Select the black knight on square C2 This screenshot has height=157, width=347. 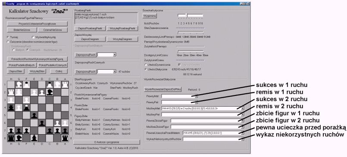pos(50,92)
